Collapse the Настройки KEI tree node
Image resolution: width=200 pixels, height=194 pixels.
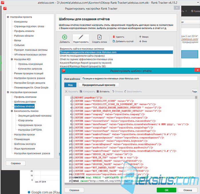pyautogui.click(x=12, y=59)
